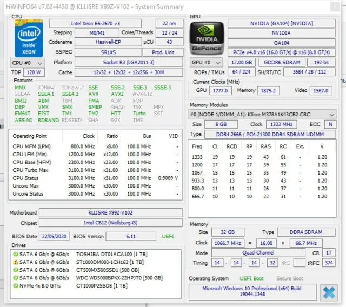Click the 12 / 24 cores/threads value
This screenshot has height=307, width=346.
pos(169,33)
